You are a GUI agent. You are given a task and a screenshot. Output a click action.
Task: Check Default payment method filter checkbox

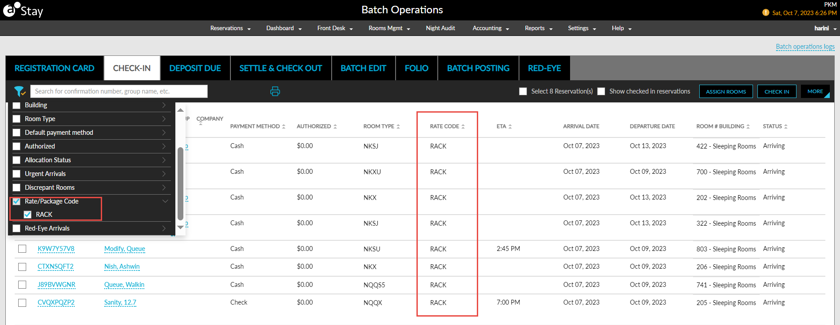coord(16,133)
